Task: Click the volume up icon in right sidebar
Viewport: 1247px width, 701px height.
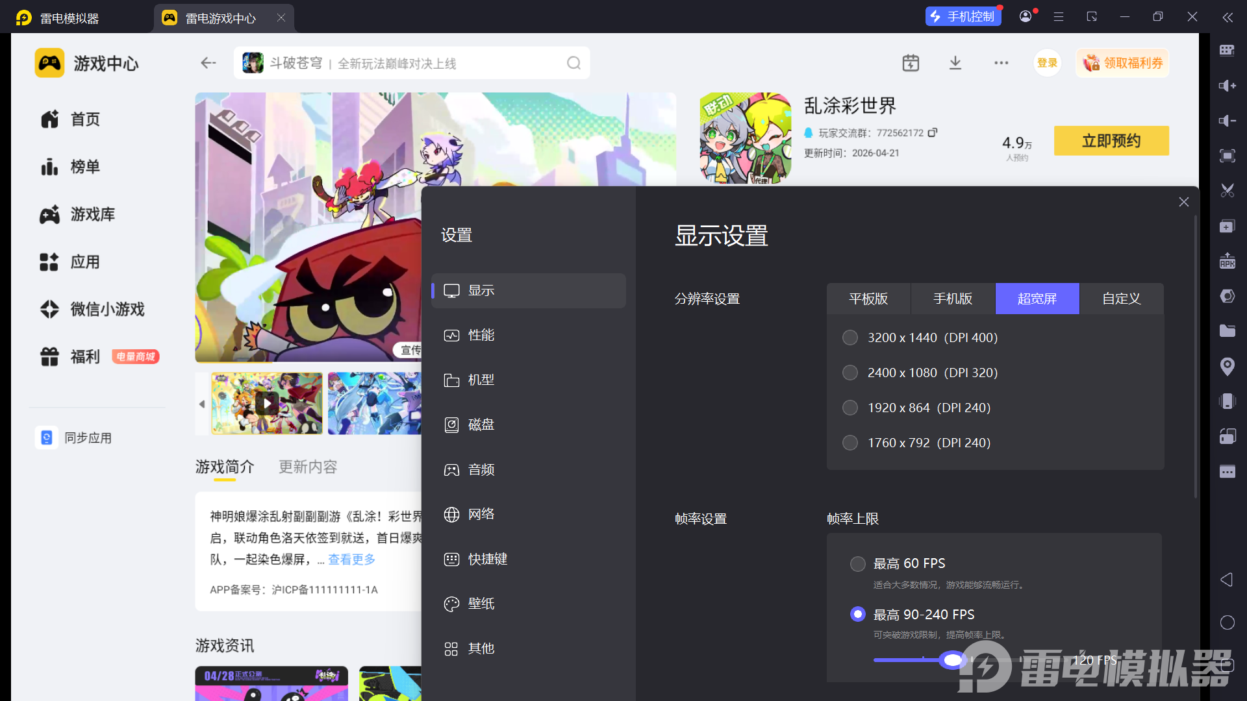Action: [x=1227, y=86]
